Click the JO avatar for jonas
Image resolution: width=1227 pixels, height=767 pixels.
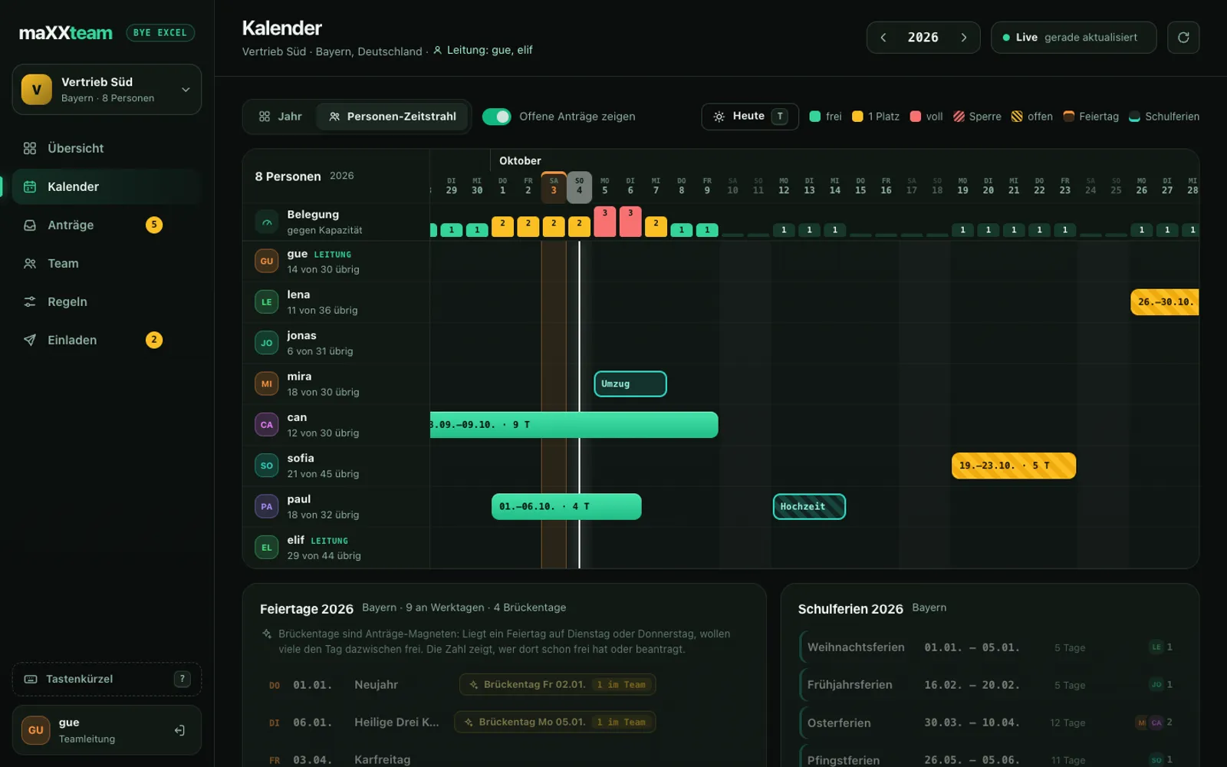pyautogui.click(x=267, y=343)
